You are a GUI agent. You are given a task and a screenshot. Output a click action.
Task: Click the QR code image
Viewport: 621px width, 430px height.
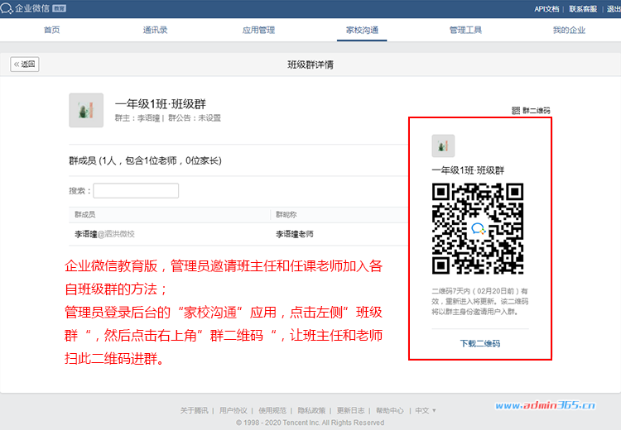point(478,228)
